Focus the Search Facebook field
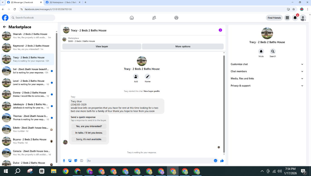The width and height of the screenshot is (311, 176). pos(33,18)
